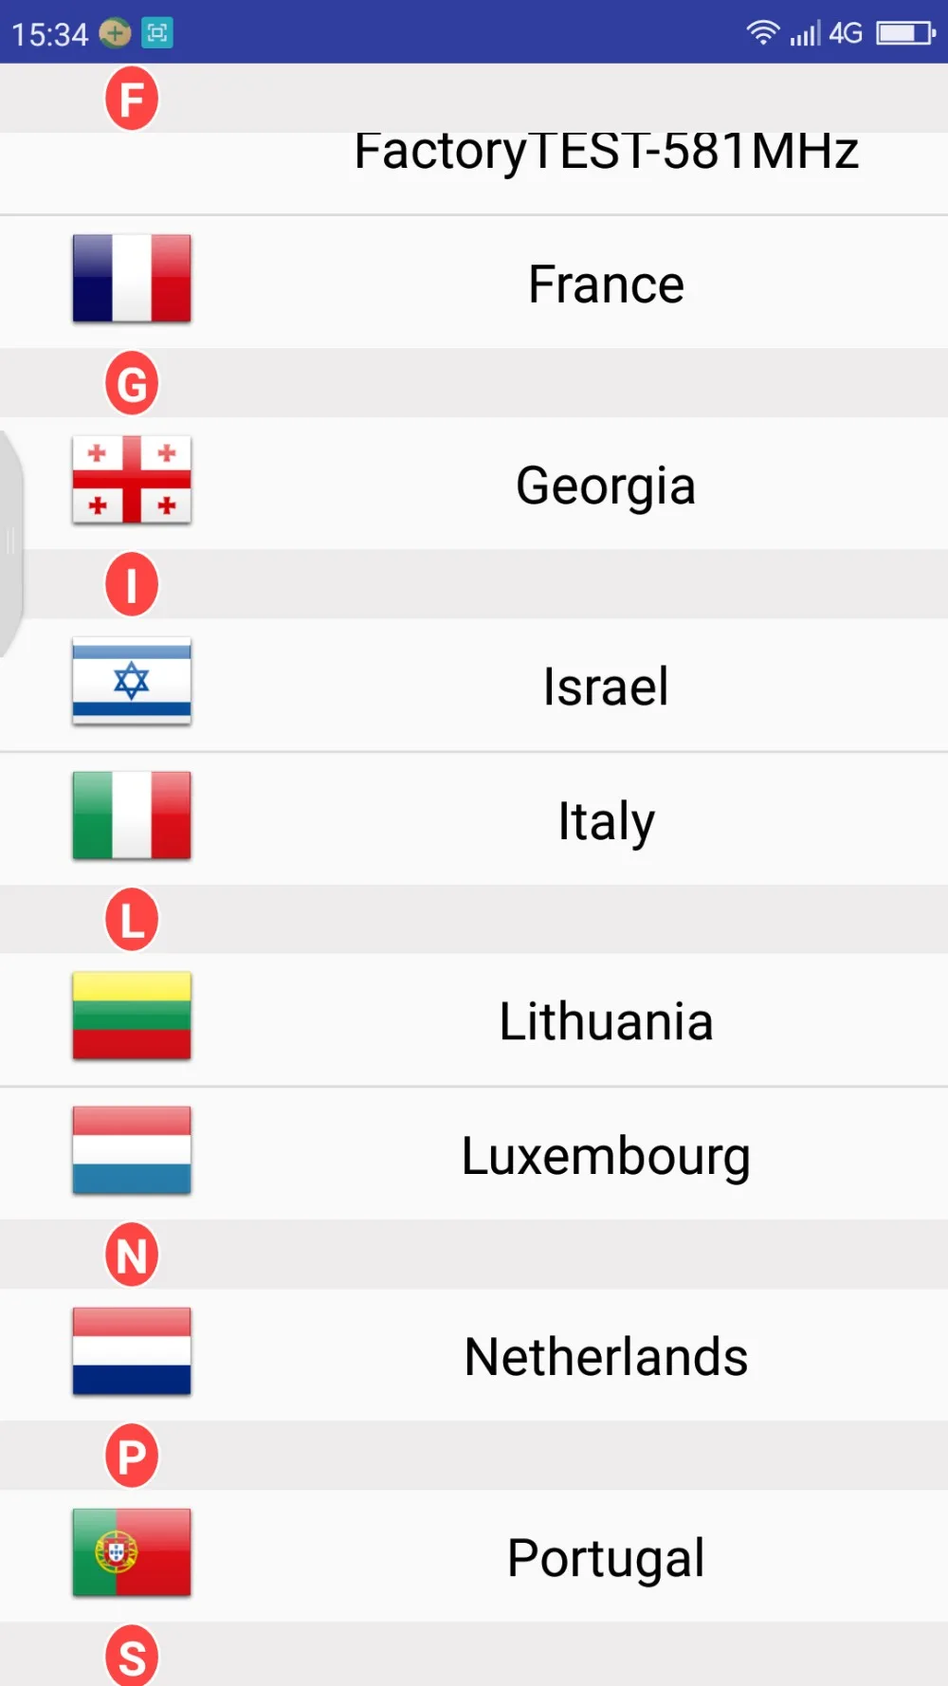Tap the Netherlands flag icon
This screenshot has height=1686, width=948.
point(132,1351)
